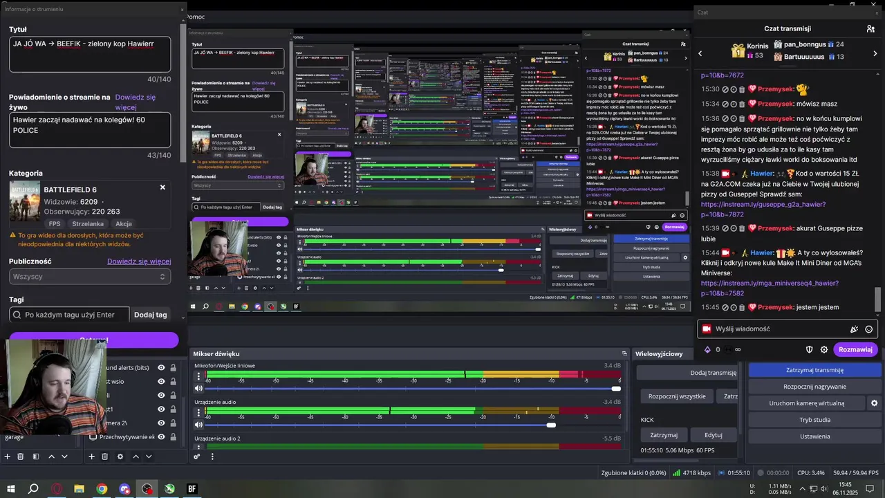Mute Mikrofon/Wejście liniowe speaker icon
The height and width of the screenshot is (498, 885).
(x=199, y=389)
